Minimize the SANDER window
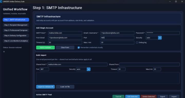185x98 pixels. (170, 2)
